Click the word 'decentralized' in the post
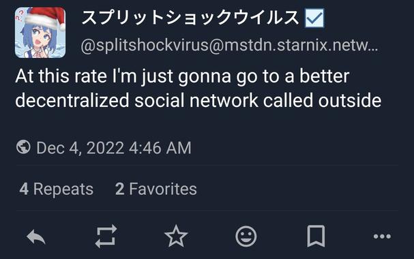The image size is (414, 259). pyautogui.click(x=72, y=100)
